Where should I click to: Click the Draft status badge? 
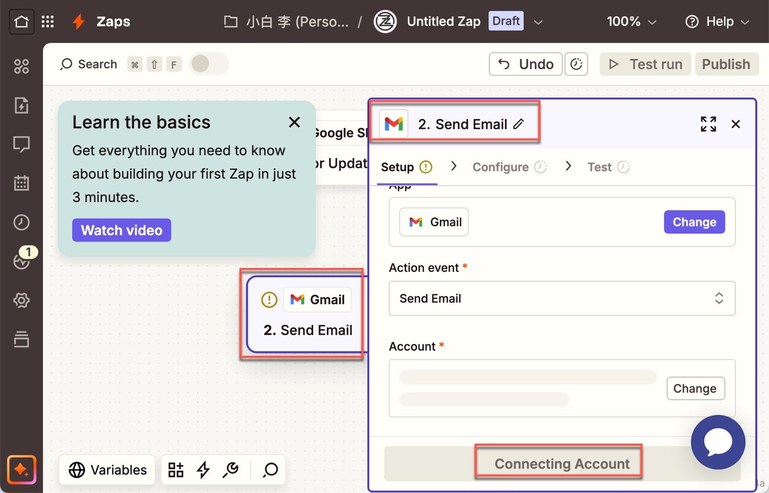(x=506, y=21)
